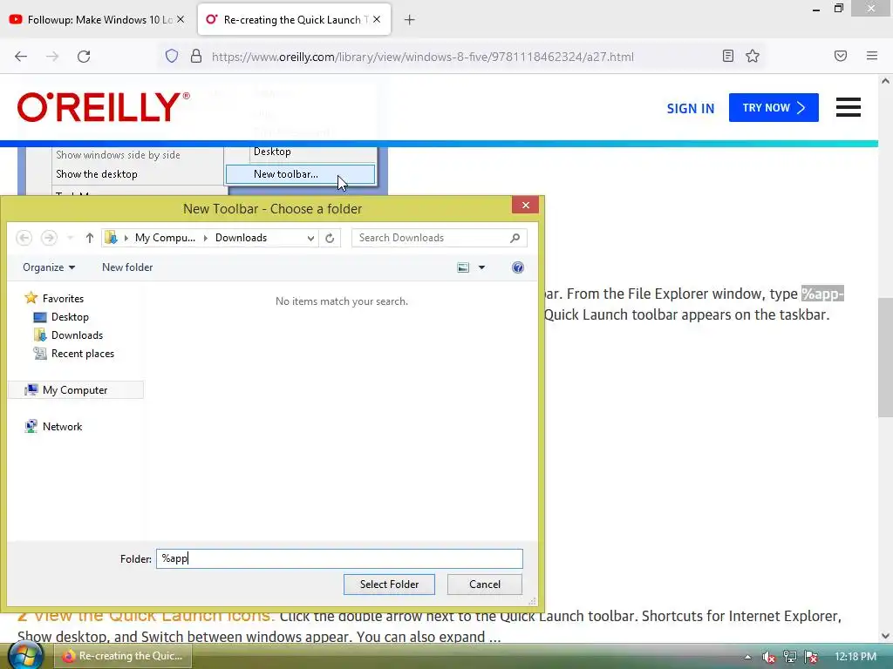Click New folder in dialog toolbar
This screenshot has width=893, height=669.
tap(127, 267)
